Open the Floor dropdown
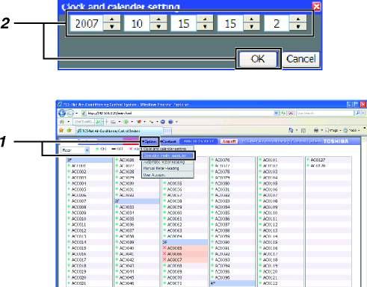 (75, 150)
